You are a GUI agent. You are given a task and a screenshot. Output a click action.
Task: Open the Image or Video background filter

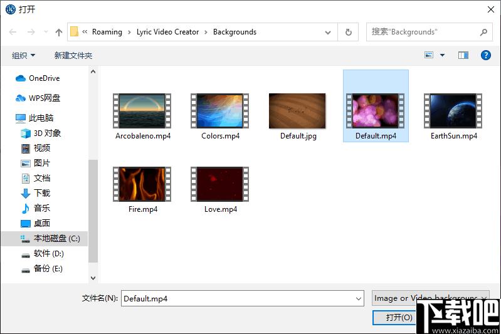pyautogui.click(x=430, y=298)
